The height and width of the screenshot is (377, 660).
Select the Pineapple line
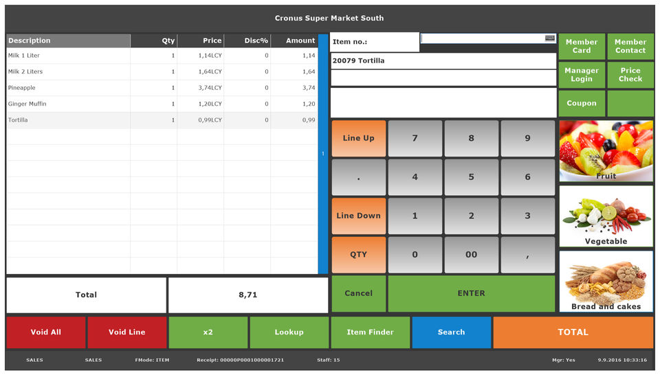[x=162, y=88]
